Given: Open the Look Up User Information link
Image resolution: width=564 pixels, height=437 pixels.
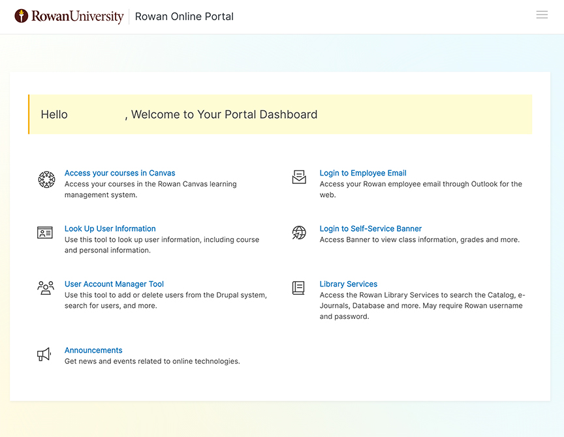Looking at the screenshot, I should point(110,228).
